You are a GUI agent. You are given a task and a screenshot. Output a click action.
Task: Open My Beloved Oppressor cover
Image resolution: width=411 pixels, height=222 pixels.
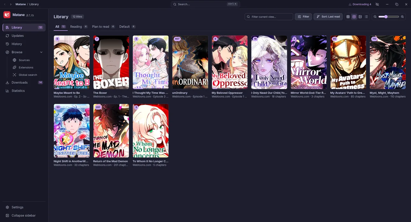(230, 62)
